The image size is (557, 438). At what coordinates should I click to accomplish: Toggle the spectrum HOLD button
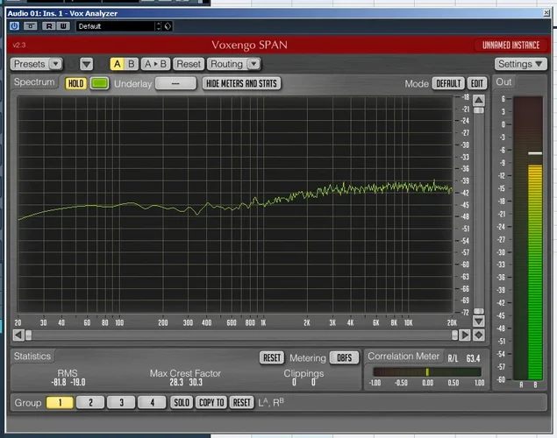click(75, 83)
